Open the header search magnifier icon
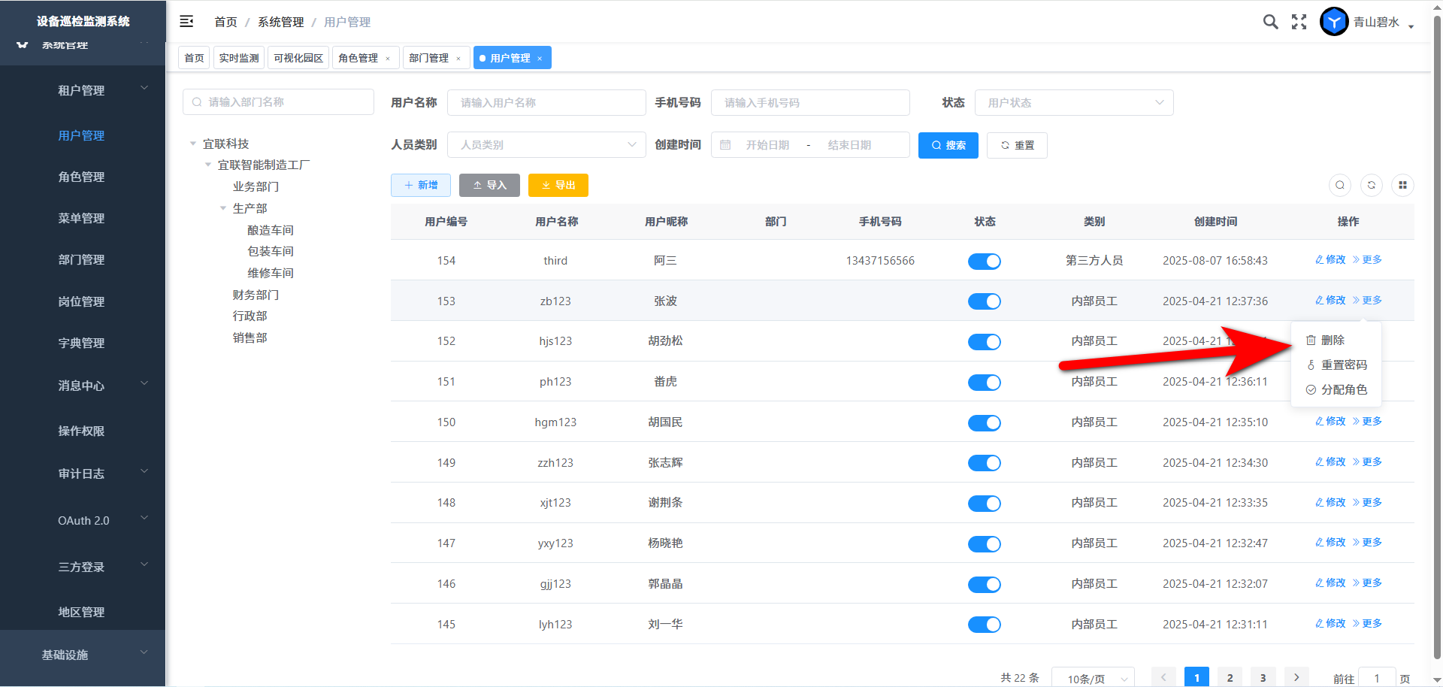This screenshot has width=1443, height=687. (x=1270, y=22)
